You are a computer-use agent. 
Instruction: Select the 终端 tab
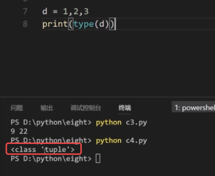pyautogui.click(x=125, y=108)
